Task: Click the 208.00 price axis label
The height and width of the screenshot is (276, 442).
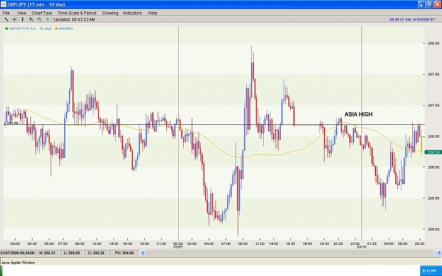Action: pos(434,43)
